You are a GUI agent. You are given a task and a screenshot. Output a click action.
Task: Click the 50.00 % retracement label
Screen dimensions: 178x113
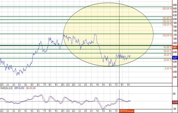[x=168, y=51]
